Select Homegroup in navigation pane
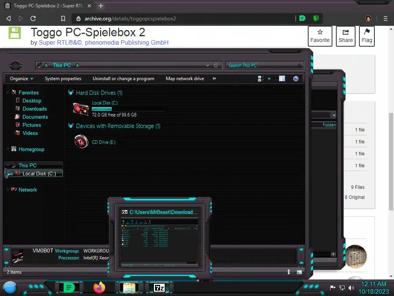The height and width of the screenshot is (296, 394). pyautogui.click(x=32, y=149)
